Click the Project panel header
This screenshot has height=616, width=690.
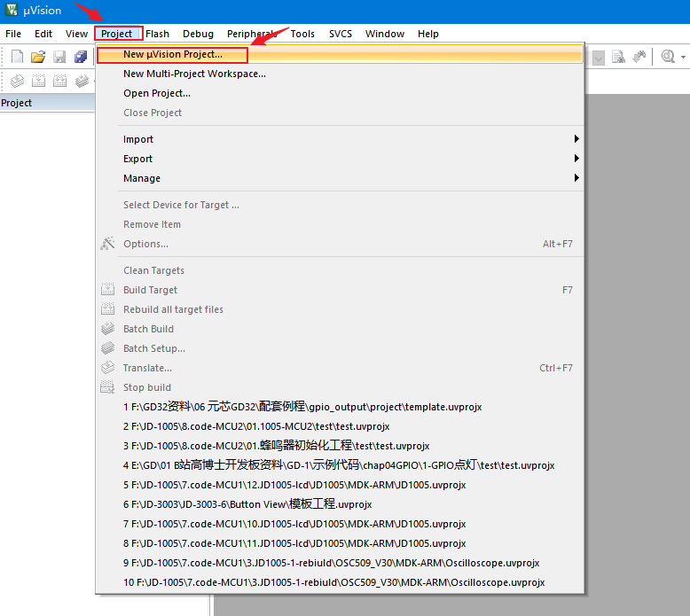tap(48, 103)
